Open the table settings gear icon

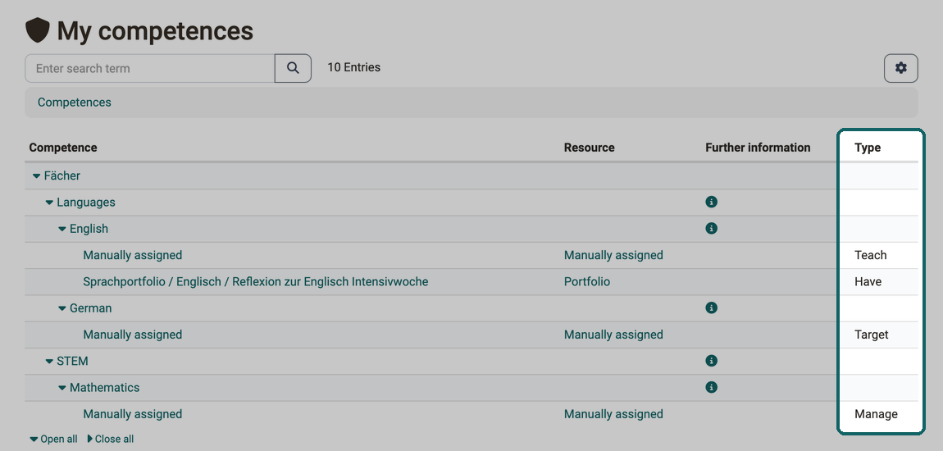click(900, 68)
